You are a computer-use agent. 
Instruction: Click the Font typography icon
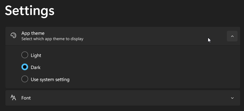click(13, 98)
